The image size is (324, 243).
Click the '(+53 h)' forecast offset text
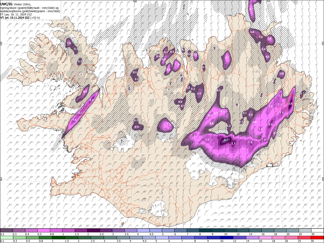click(35, 18)
